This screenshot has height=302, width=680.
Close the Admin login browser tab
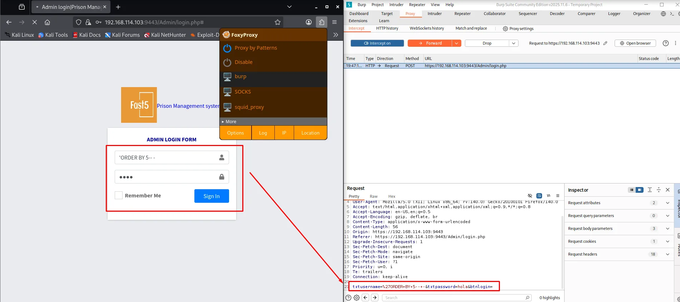[x=105, y=7]
